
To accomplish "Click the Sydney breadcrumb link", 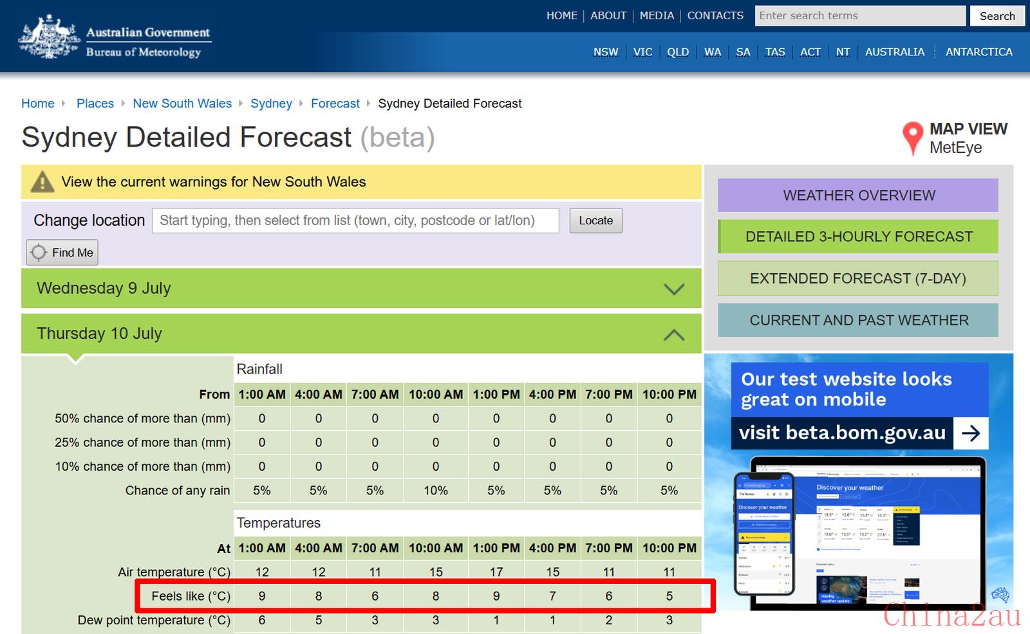I will 271,104.
